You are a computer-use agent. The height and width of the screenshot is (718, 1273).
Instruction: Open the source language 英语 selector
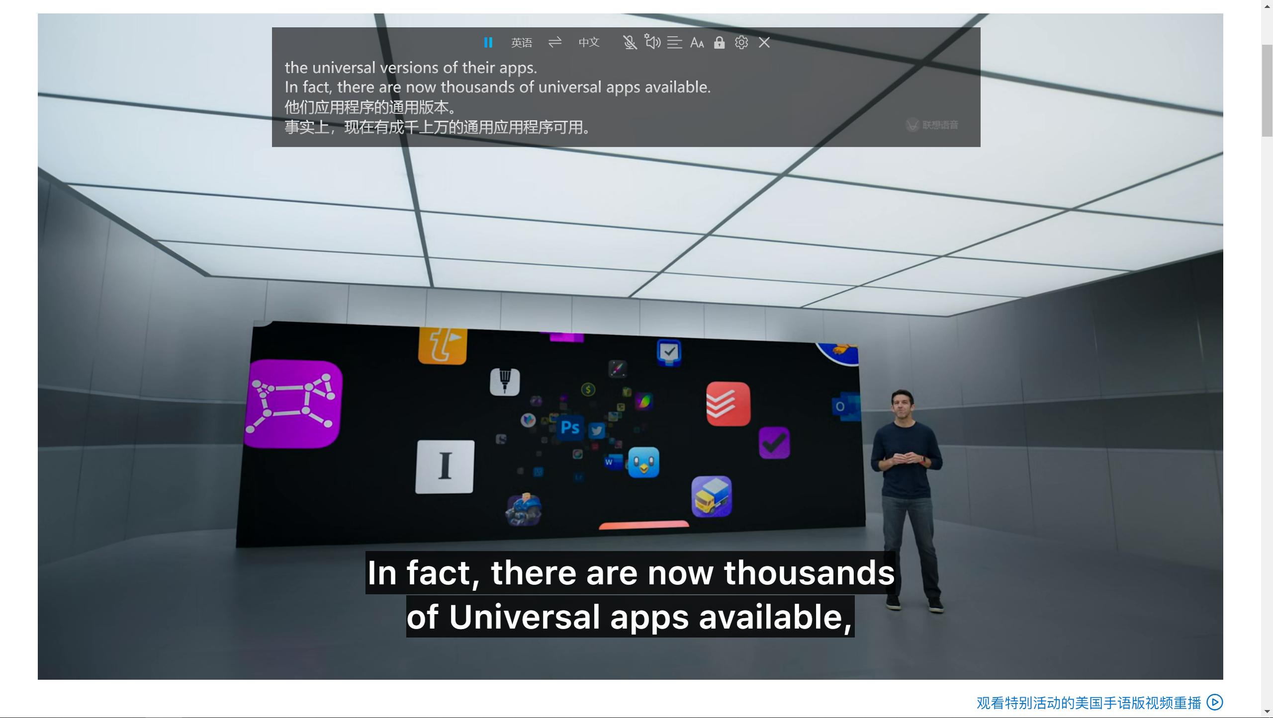521,43
